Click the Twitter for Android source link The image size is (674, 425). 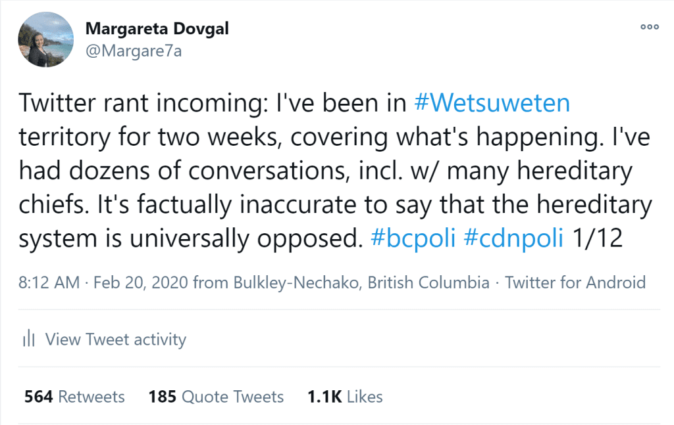(575, 283)
